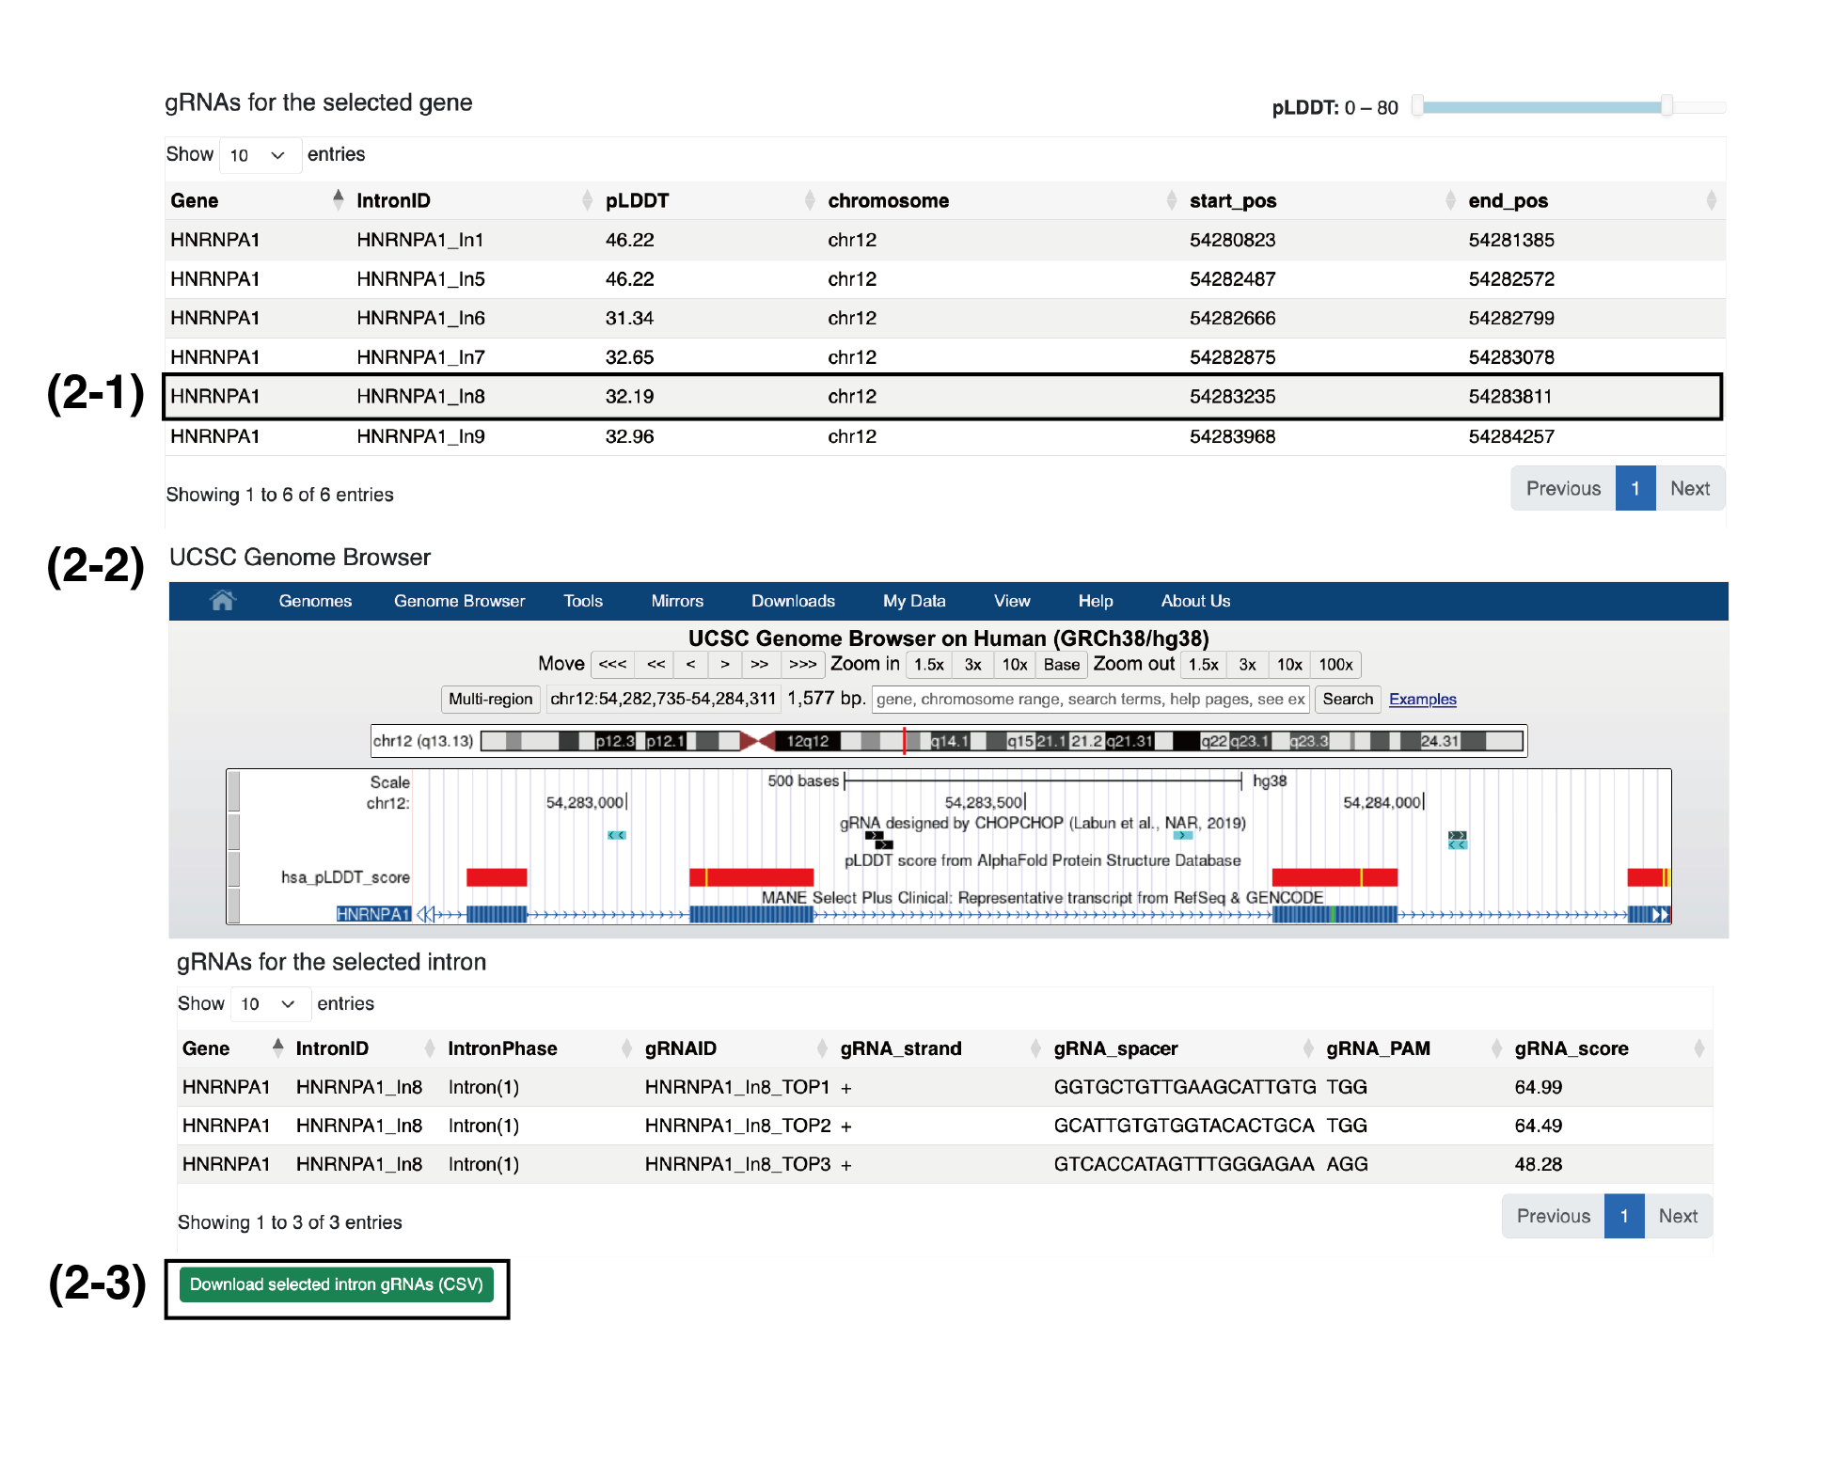Open the intron gRNA table entries dropdown
The image size is (1848, 1481).
click(269, 1004)
